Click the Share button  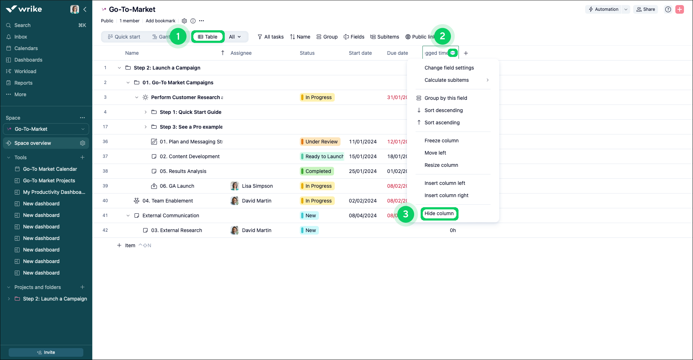646,9
